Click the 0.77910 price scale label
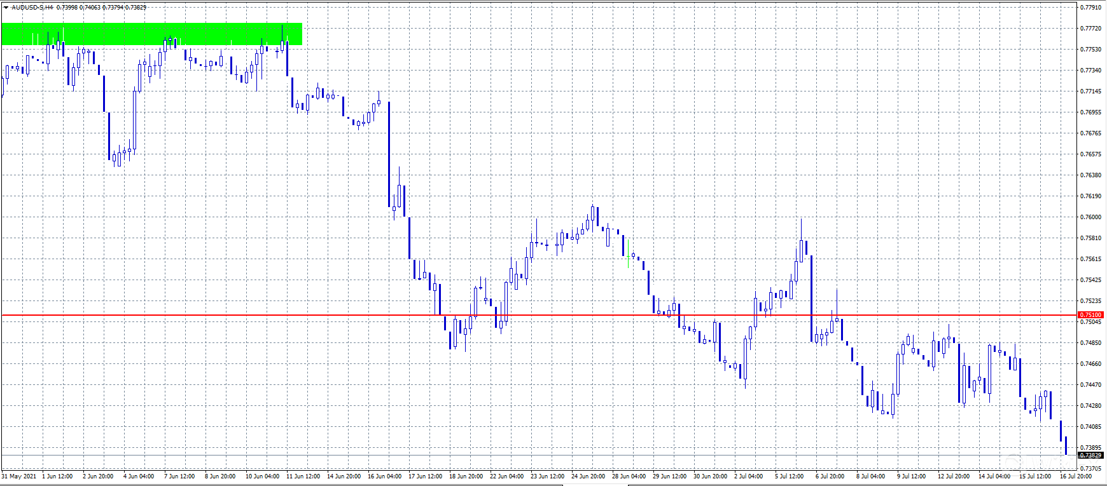1107x486 pixels. point(1090,8)
